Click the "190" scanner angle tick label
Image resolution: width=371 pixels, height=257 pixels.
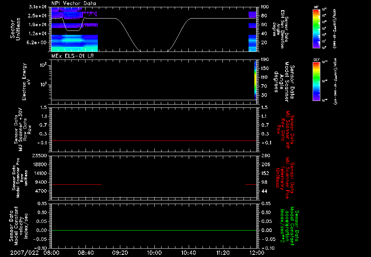265,60
